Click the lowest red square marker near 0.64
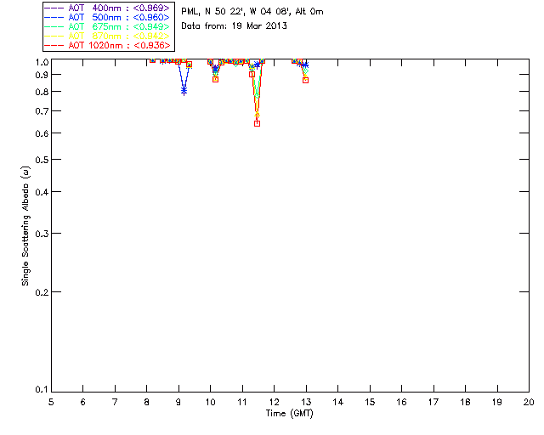The image size is (544, 435). tap(257, 123)
